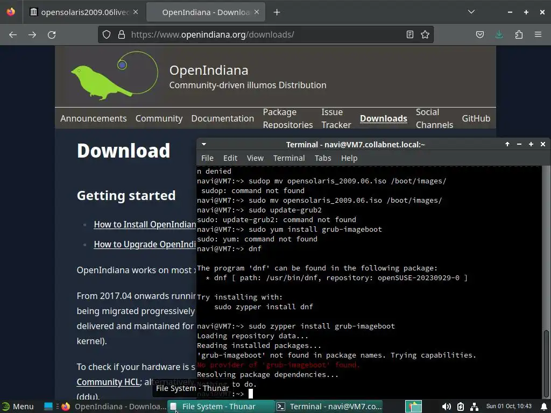Open the Firefox extensions puzzle icon
The height and width of the screenshot is (413, 551).
coord(519,34)
